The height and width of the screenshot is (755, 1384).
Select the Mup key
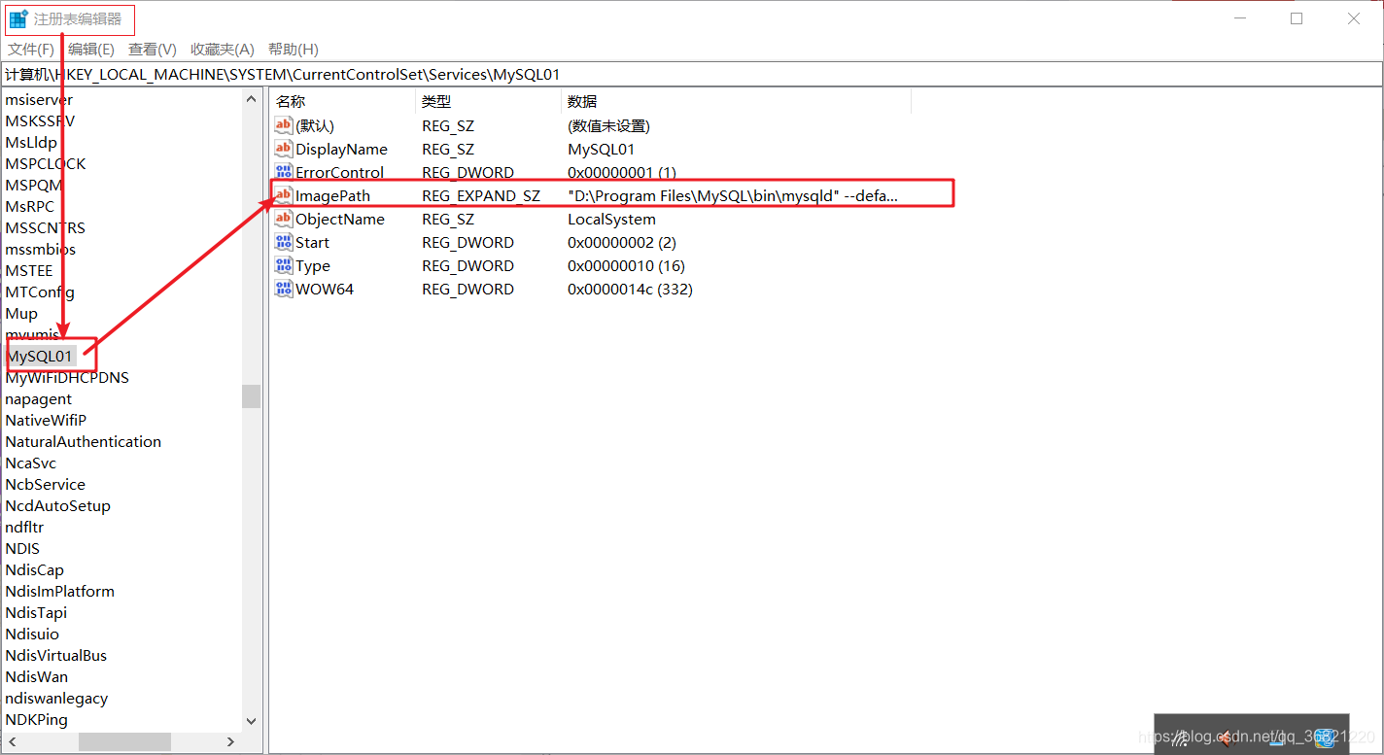pos(20,313)
